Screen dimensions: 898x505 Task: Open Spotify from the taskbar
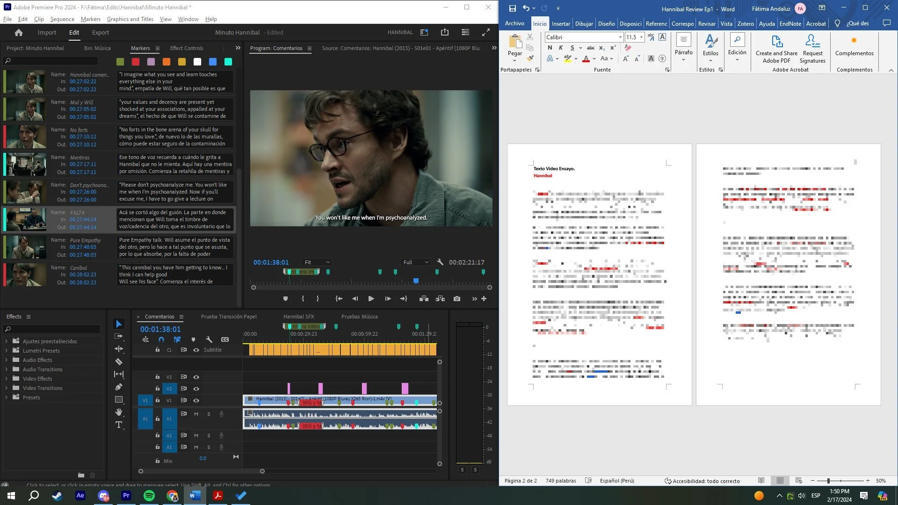149,496
